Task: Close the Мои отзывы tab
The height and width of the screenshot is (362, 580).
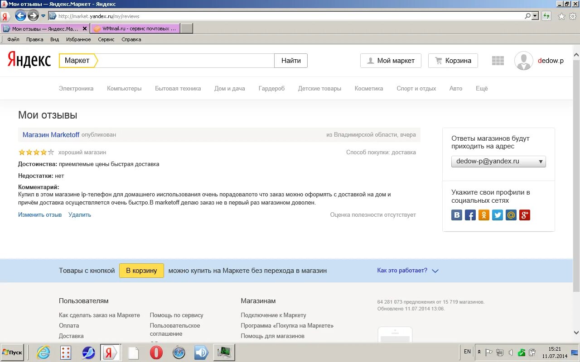Action: coord(84,29)
